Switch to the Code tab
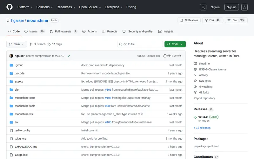The image size is (254, 159). [x=14, y=31]
